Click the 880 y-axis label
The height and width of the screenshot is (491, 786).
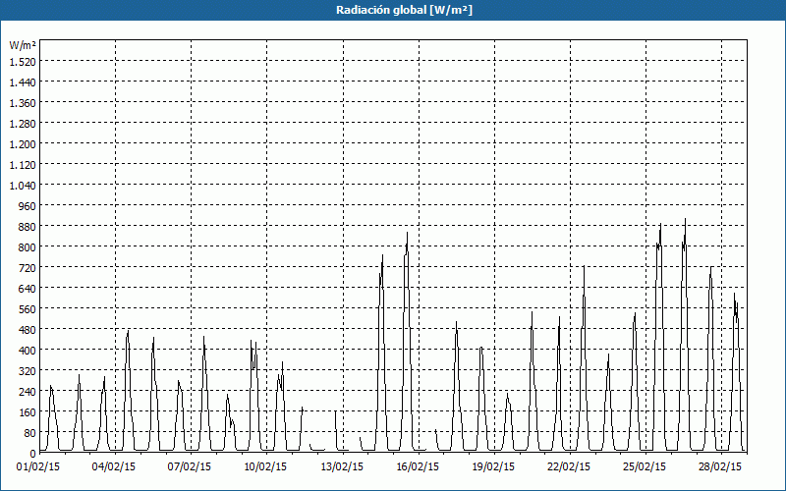tap(28, 227)
